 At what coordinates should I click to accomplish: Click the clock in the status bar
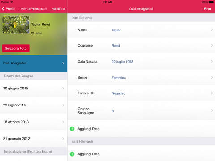click(107, 2)
